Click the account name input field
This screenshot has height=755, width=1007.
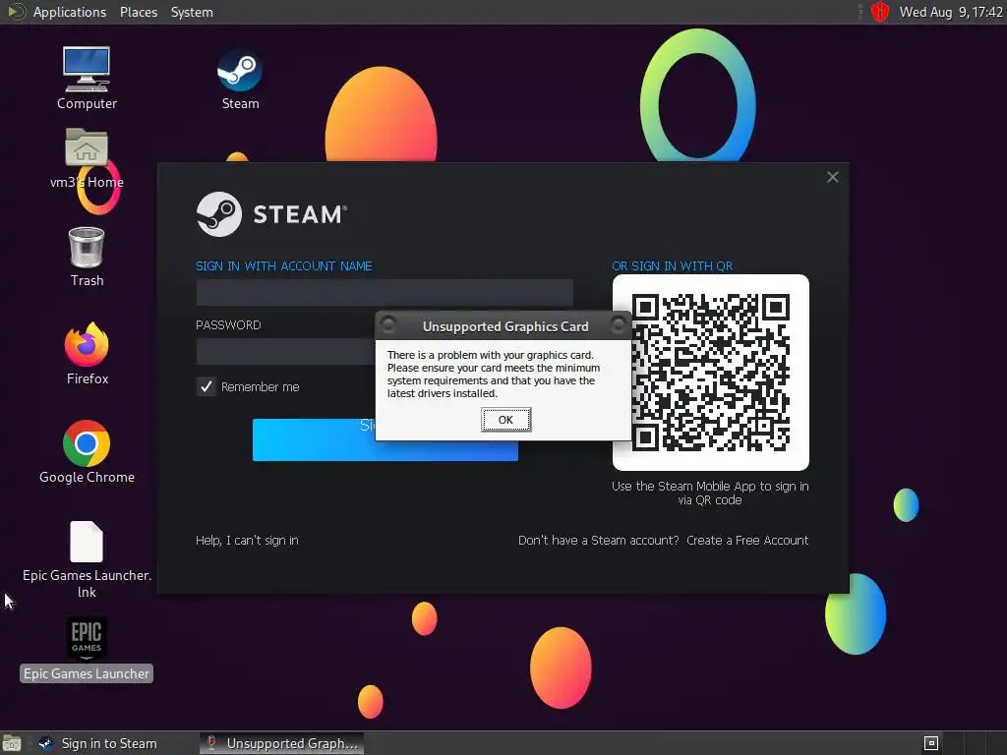[385, 292]
